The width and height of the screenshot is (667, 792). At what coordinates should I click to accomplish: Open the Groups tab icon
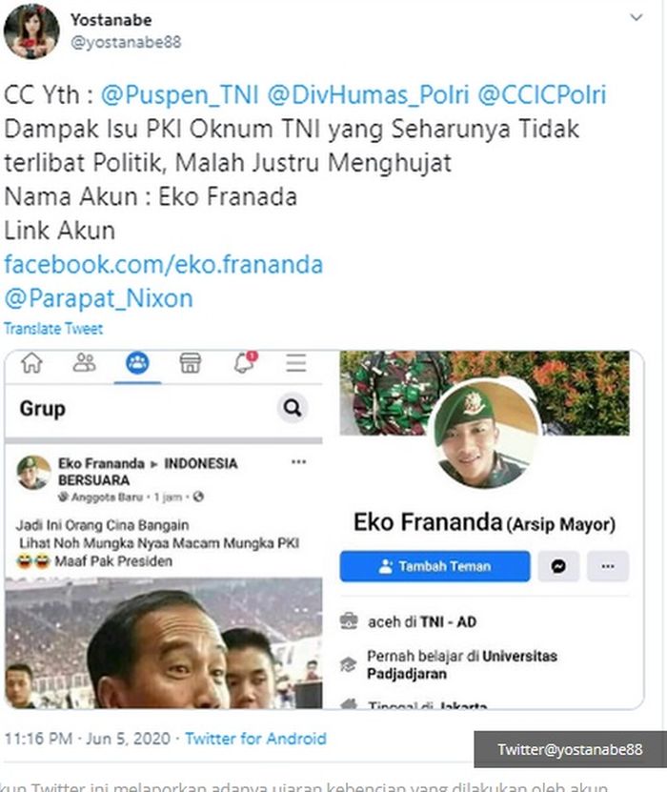(137, 363)
